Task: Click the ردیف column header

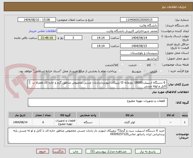Action: 185,115
